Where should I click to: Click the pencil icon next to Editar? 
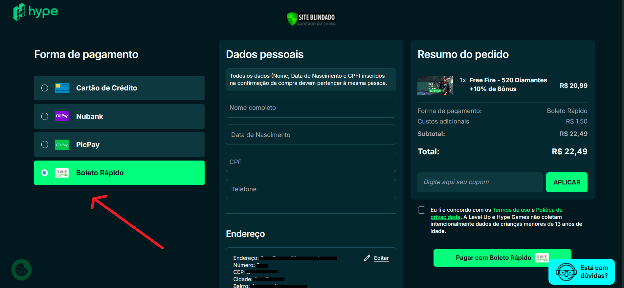point(367,258)
